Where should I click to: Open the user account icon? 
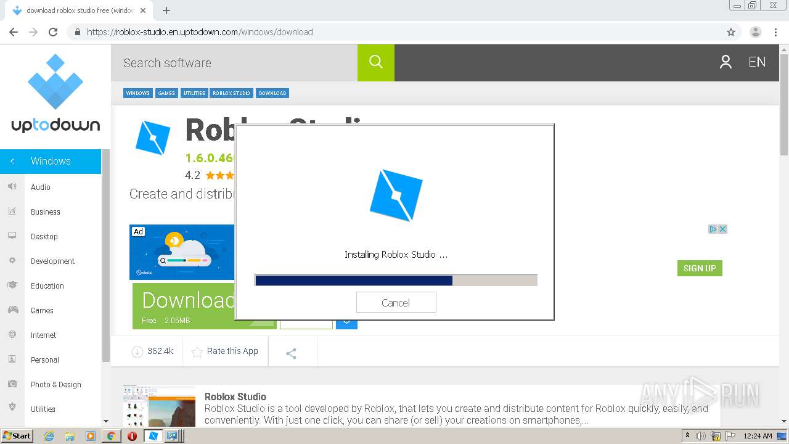click(x=726, y=62)
